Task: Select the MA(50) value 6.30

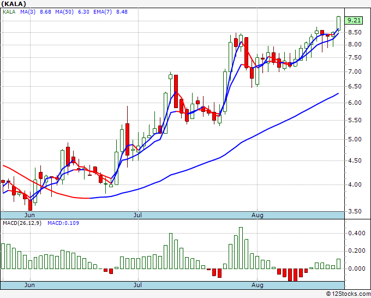Action: (x=83, y=12)
